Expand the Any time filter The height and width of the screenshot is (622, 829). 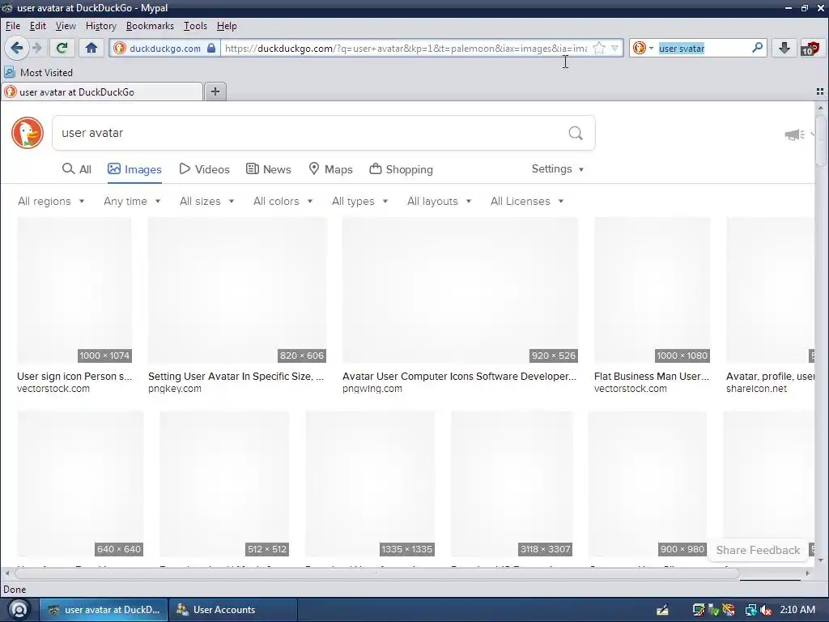(x=132, y=201)
